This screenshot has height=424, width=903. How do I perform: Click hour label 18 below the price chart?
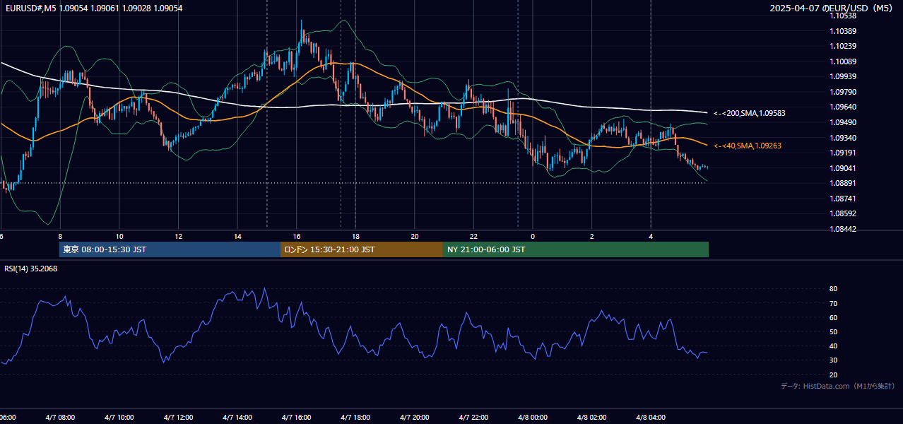[355, 236]
